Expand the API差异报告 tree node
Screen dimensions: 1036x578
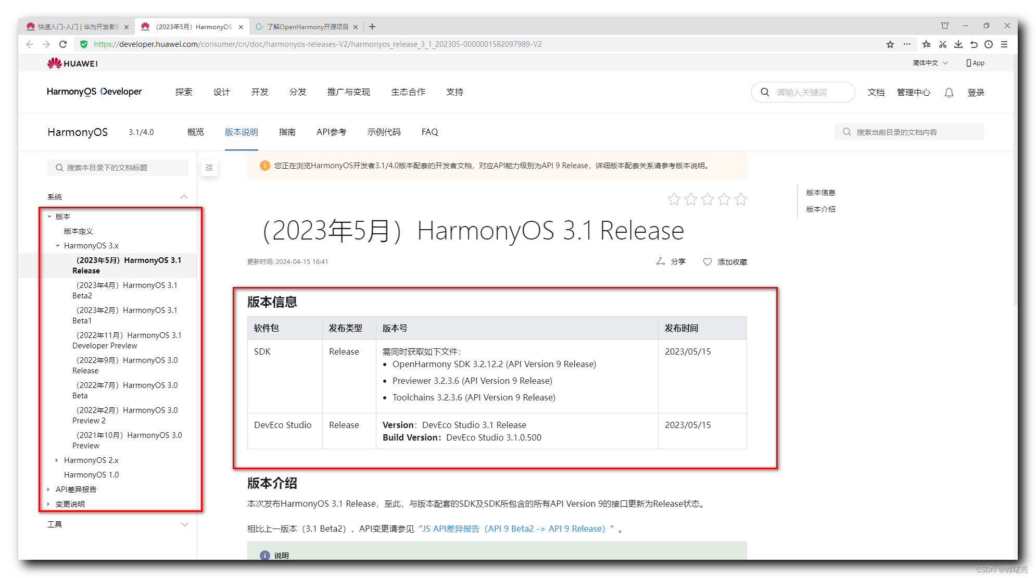coord(48,489)
